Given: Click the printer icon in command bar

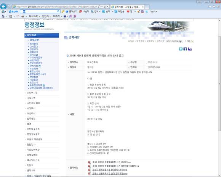Looking at the screenshot, I should click(x=23, y=16).
